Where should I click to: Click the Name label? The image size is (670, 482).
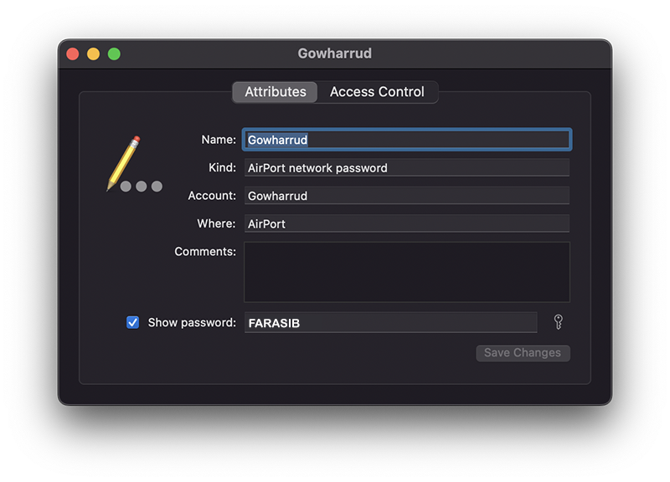(x=219, y=140)
